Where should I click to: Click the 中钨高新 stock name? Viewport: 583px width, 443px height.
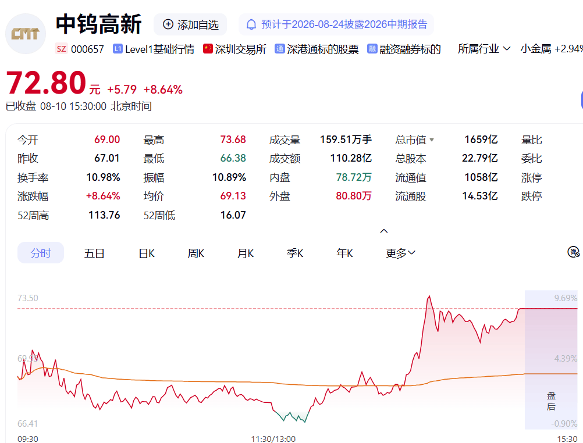pyautogui.click(x=98, y=24)
